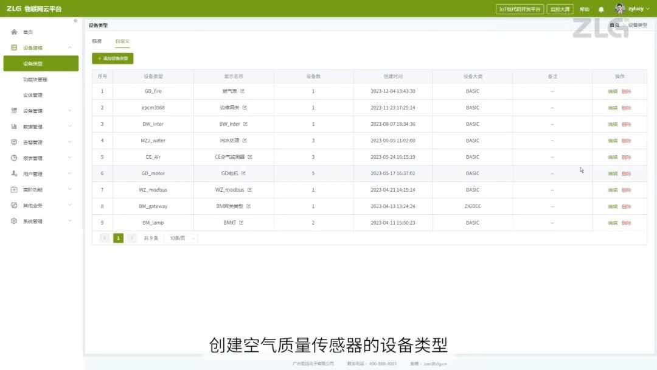Expand the 系统管理 menu group
Screen dimensions: 657x370
coord(69,221)
